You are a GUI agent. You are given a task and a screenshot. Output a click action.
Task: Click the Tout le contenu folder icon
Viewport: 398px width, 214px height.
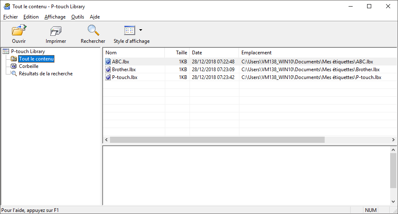14,59
